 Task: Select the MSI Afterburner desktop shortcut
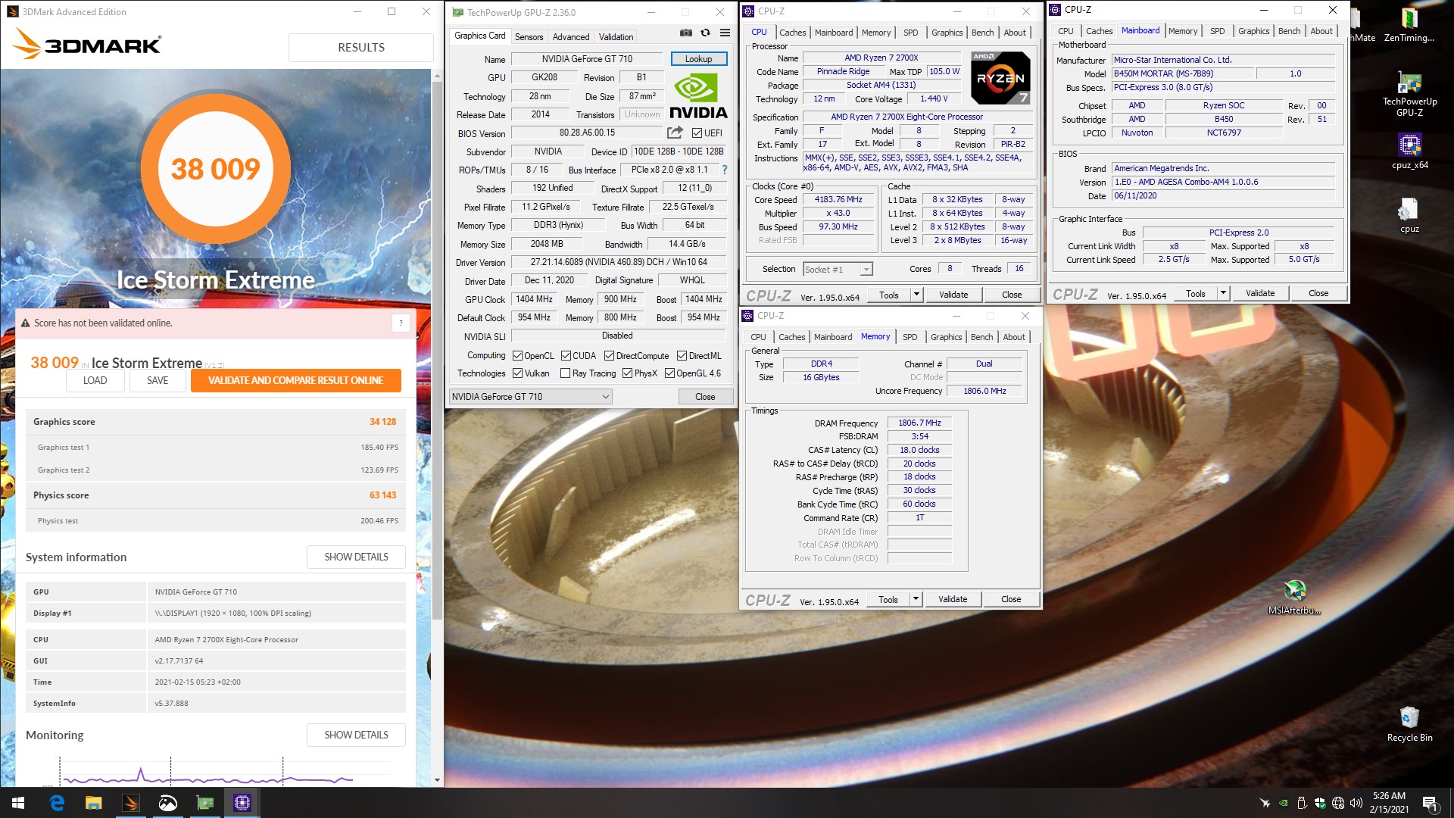click(1294, 598)
